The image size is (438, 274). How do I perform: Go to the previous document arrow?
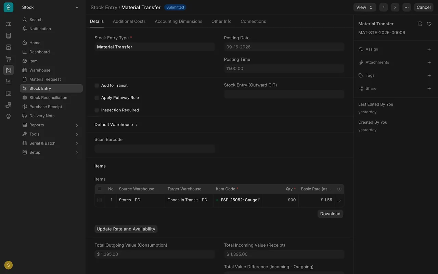point(384,7)
